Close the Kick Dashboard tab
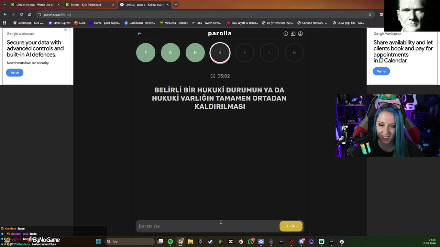This screenshot has height=247, width=440. click(113, 5)
